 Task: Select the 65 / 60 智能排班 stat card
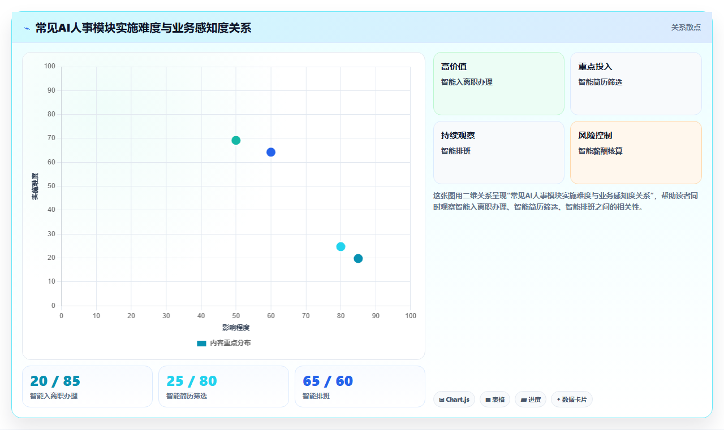tap(360, 386)
